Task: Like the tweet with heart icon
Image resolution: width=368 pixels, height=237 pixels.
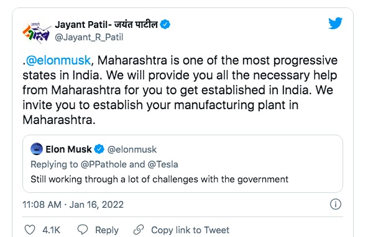Action: [x=30, y=230]
